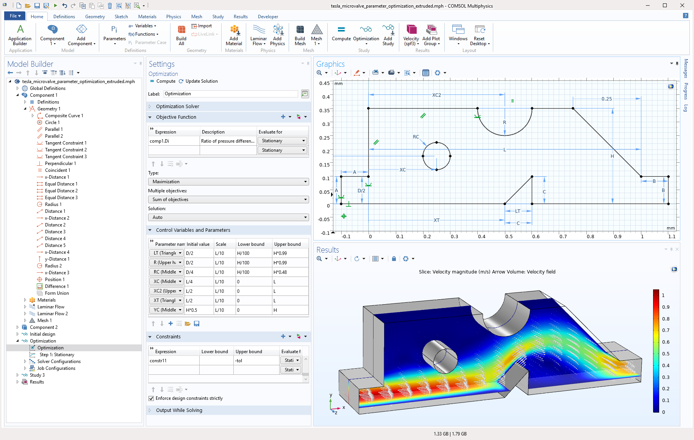Click the Build All geometry icon
The height and width of the screenshot is (440, 694).
point(181,34)
